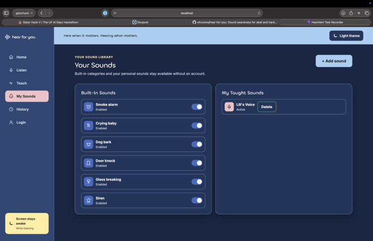Click the Dog bark icon
This screenshot has height=241, width=373.
(x=88, y=144)
